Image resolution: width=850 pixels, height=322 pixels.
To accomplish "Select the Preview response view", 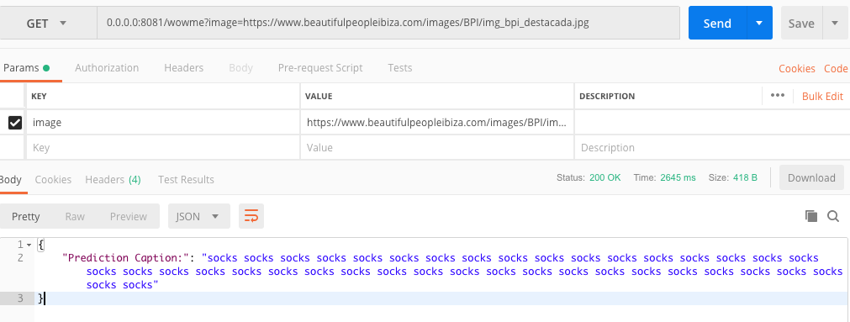I will coord(129,216).
